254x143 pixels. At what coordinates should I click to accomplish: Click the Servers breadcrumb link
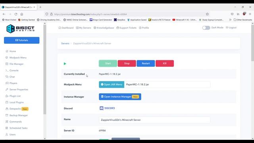coord(65,43)
